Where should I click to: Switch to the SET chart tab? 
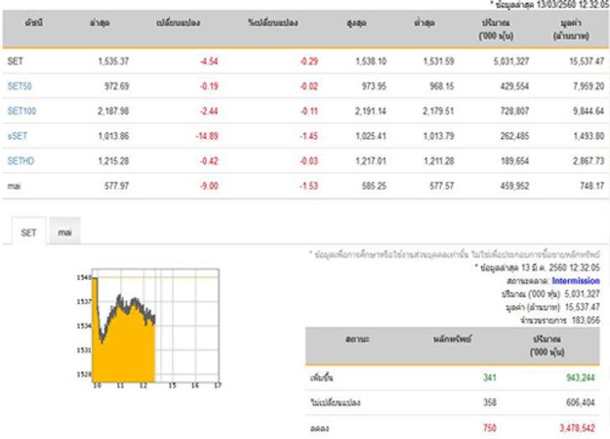pyautogui.click(x=28, y=232)
